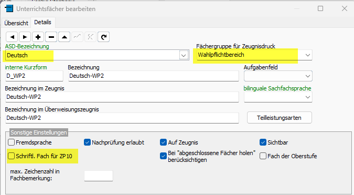This screenshot has width=354, height=195.
Task: Uncheck the Sichtbar checkbox
Action: coord(263,142)
